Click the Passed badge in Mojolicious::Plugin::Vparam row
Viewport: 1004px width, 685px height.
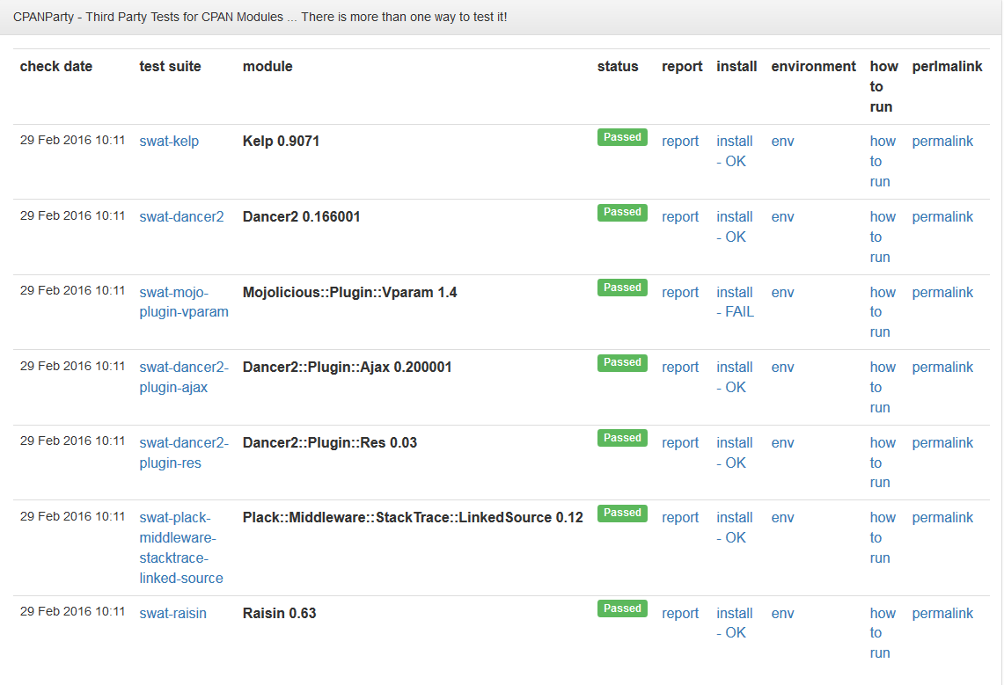[622, 288]
